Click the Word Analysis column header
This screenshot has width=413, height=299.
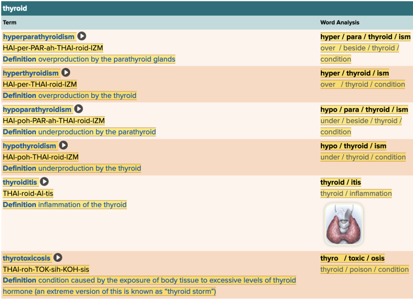[340, 22]
